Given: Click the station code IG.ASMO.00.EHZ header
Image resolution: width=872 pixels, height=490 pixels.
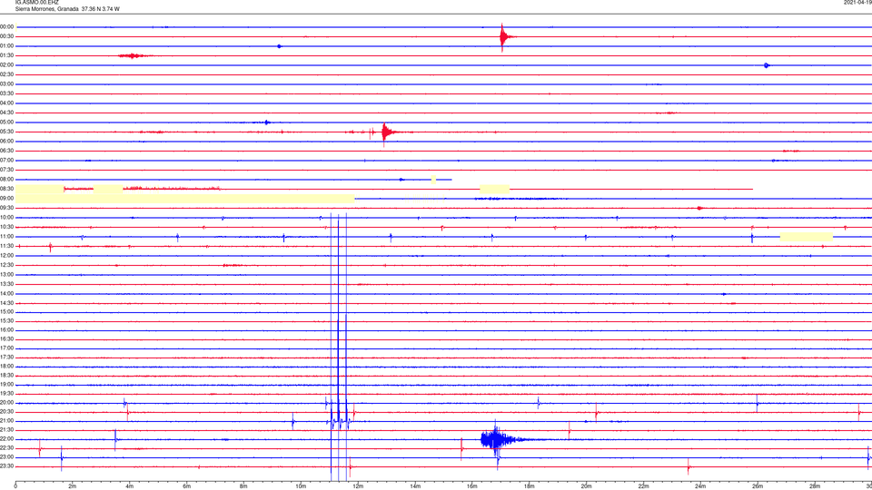Looking at the screenshot, I should (x=36, y=3).
